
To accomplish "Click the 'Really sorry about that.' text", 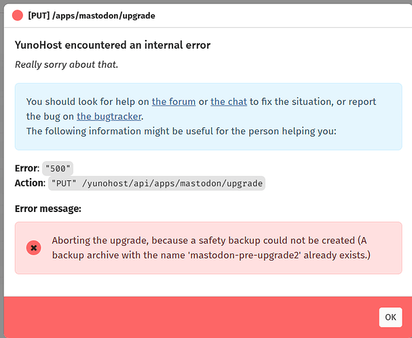I will point(67,64).
